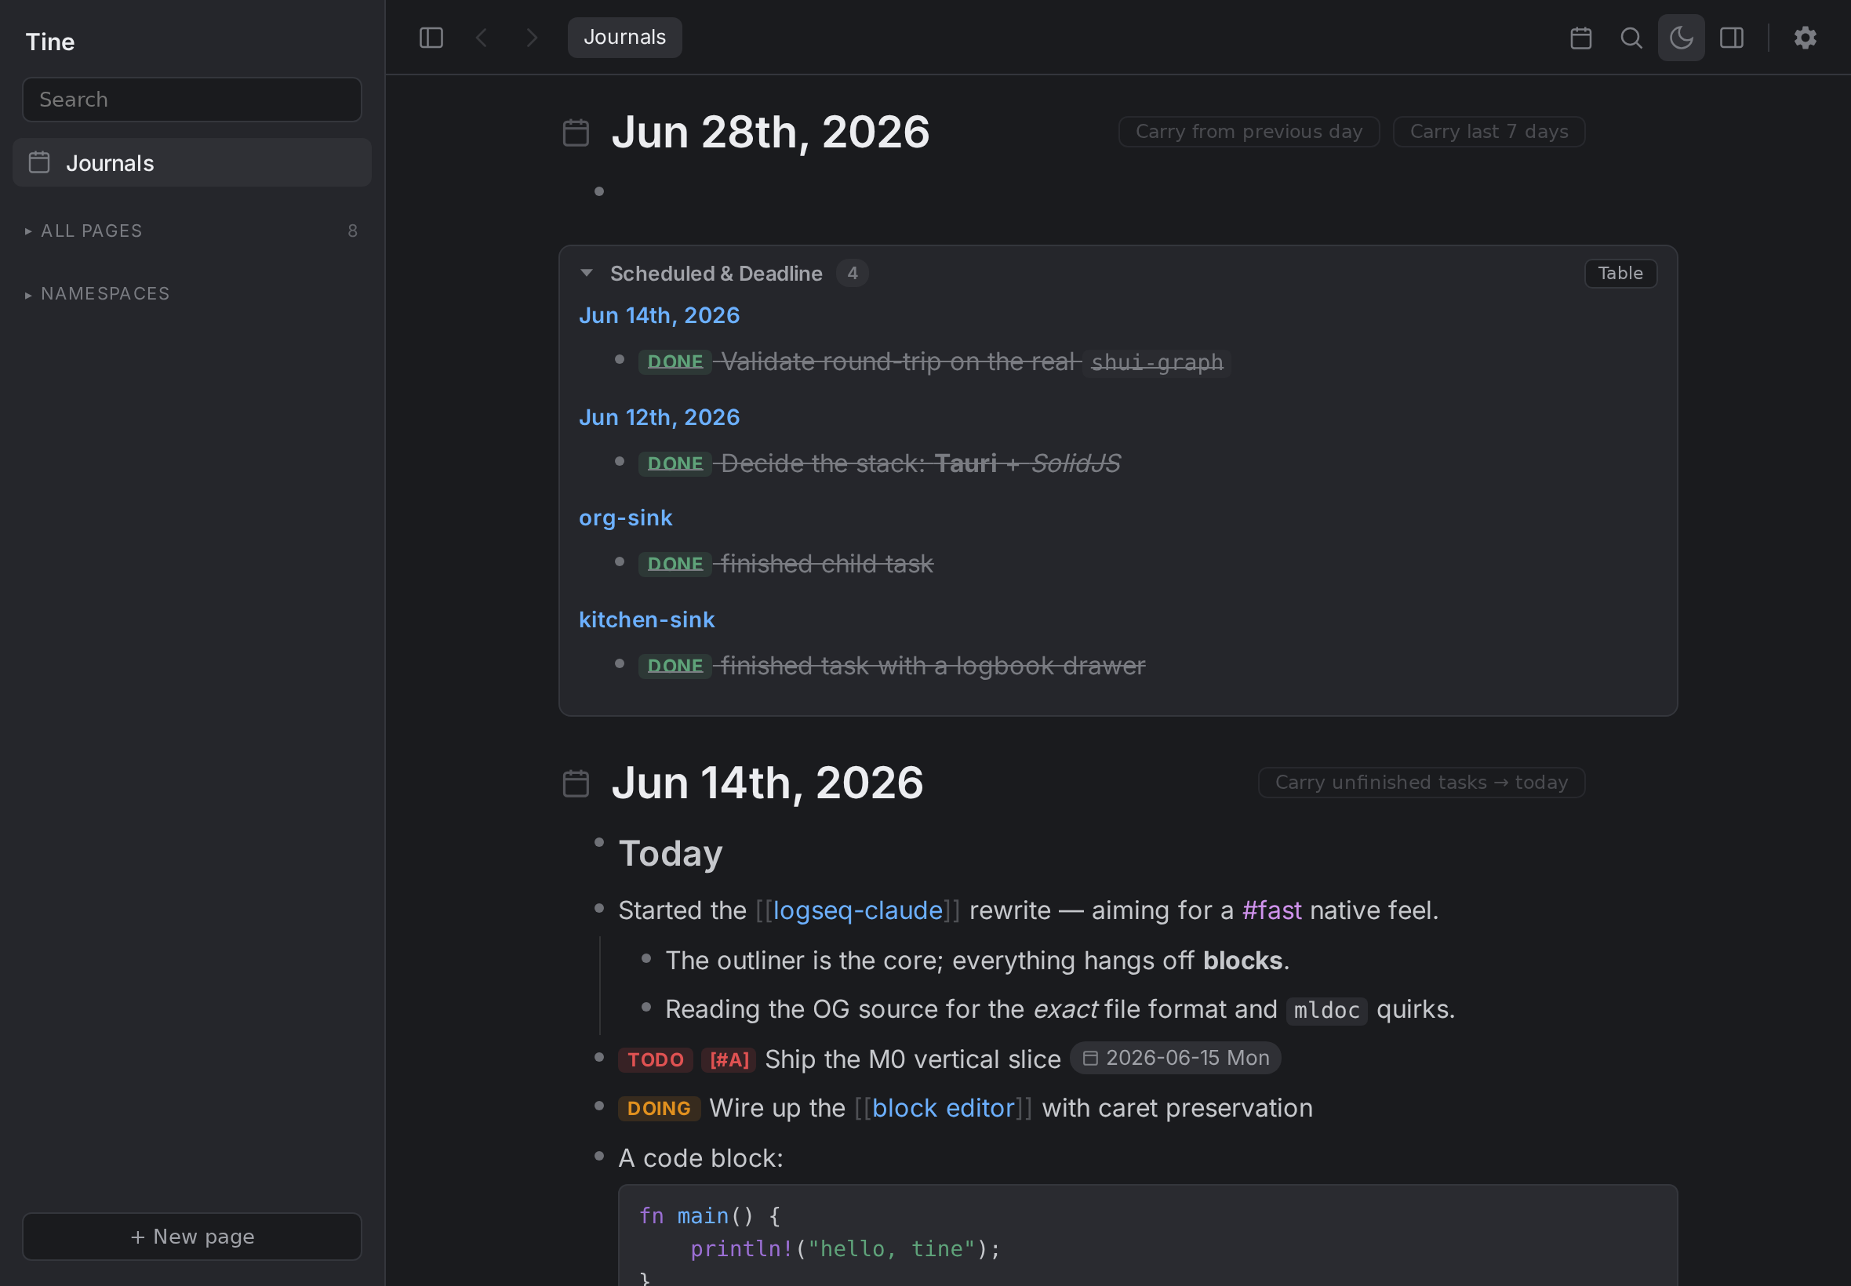The image size is (1851, 1286).
Task: Click bullet of 'A code block:' block
Action: click(598, 1156)
